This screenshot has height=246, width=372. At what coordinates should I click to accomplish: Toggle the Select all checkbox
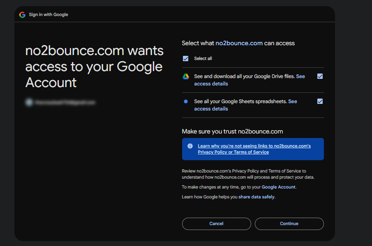(x=185, y=59)
